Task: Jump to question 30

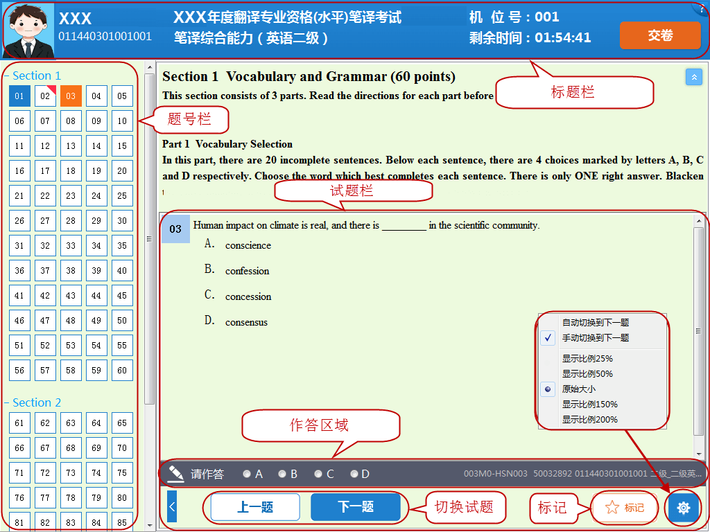Action: point(122,221)
